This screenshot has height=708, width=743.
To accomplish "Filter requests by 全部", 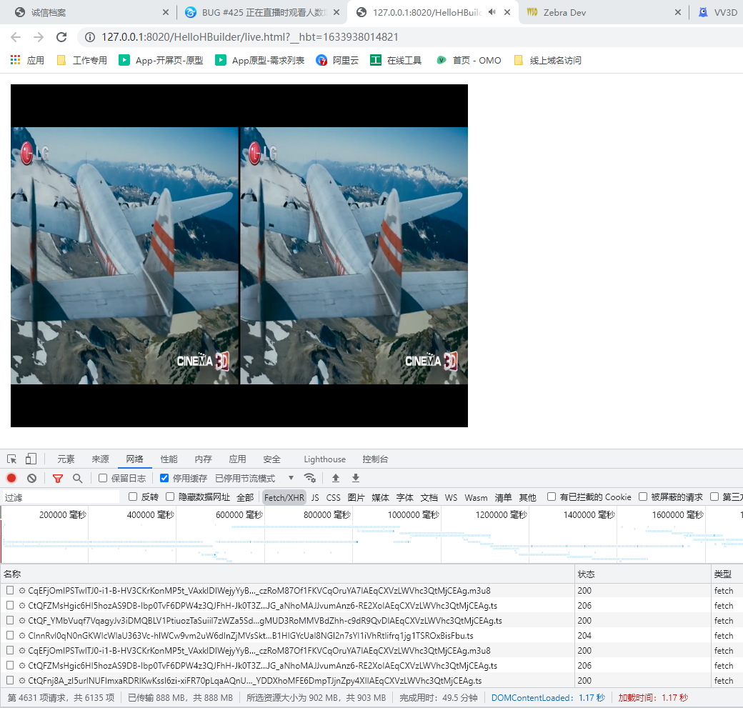I will 246,497.
